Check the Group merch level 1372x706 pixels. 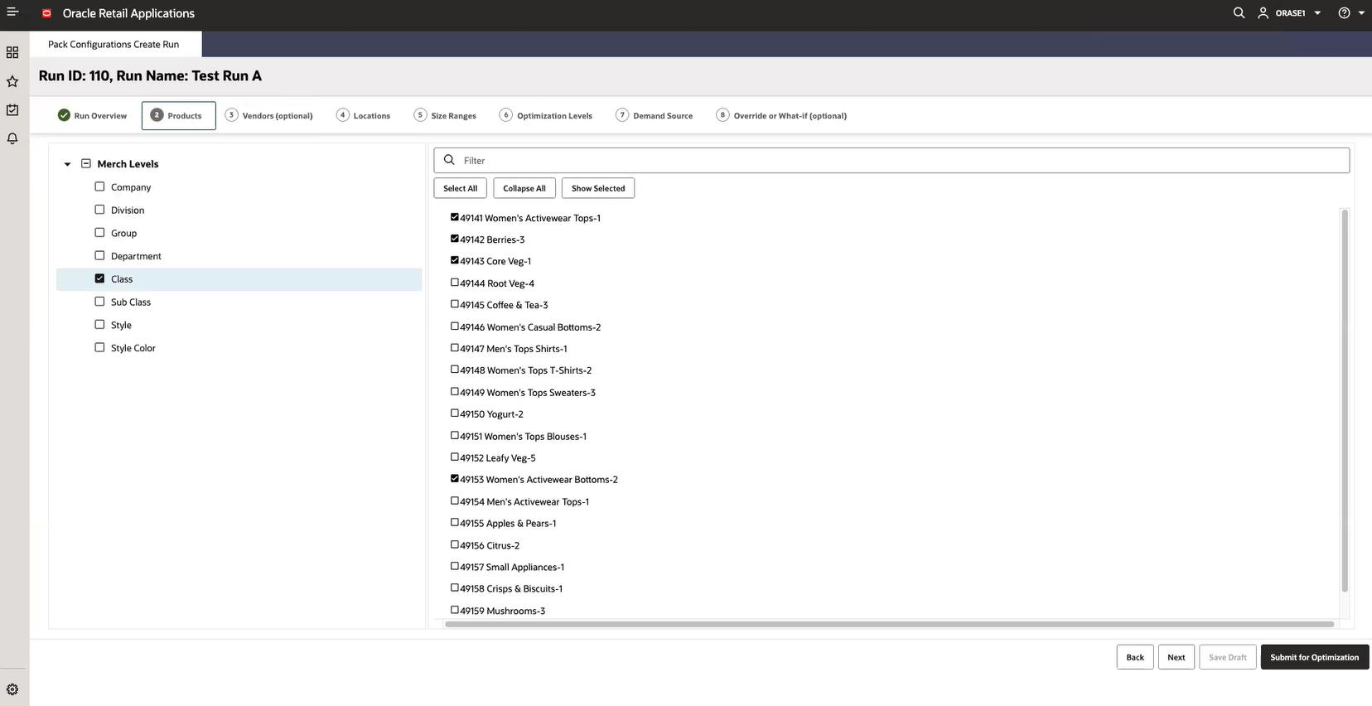click(99, 233)
